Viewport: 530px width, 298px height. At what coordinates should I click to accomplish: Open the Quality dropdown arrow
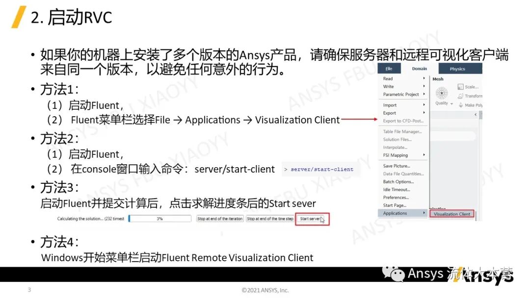click(x=451, y=103)
